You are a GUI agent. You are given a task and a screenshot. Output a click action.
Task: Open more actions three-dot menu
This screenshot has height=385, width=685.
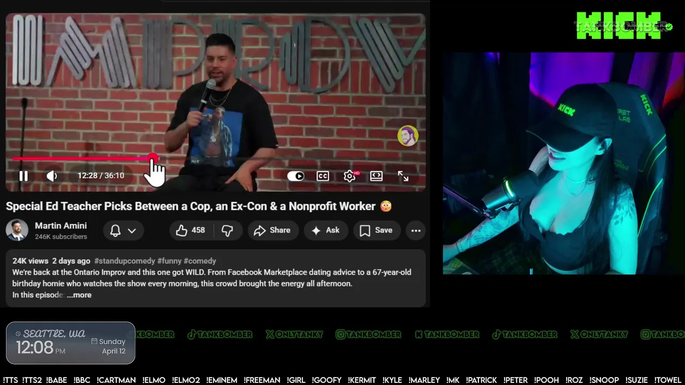416,230
